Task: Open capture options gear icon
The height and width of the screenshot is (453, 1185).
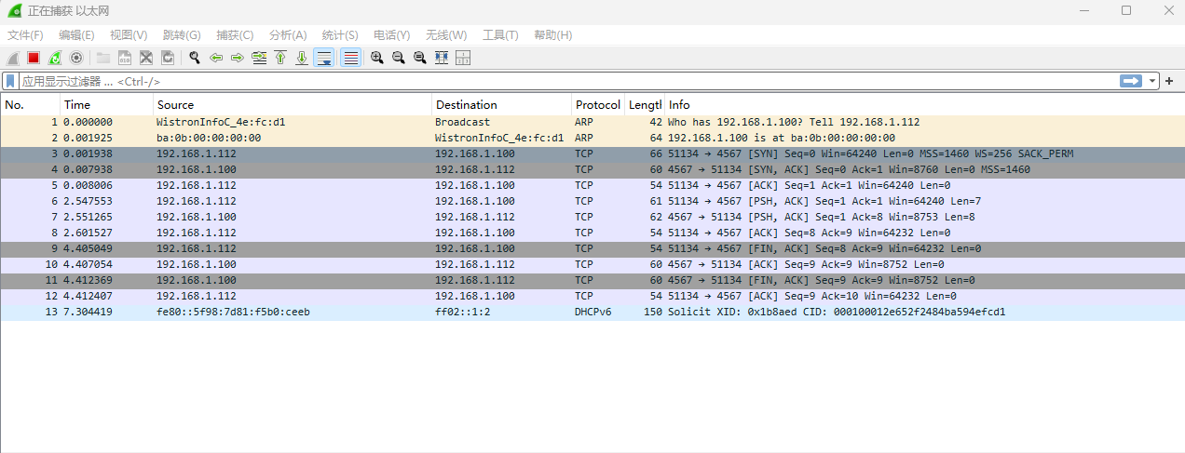Action: pos(76,58)
